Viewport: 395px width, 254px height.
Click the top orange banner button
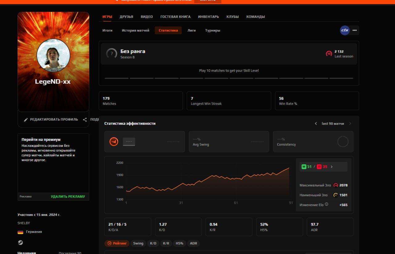(x=208, y=1)
